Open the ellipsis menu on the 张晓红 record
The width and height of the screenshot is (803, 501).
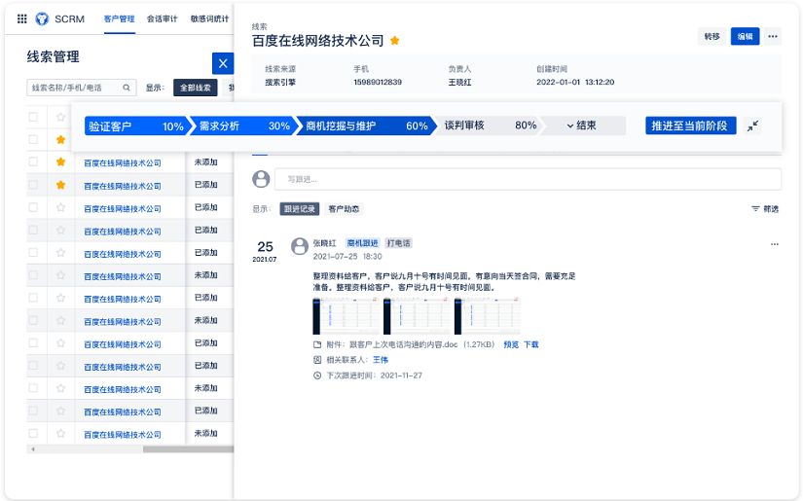(775, 243)
